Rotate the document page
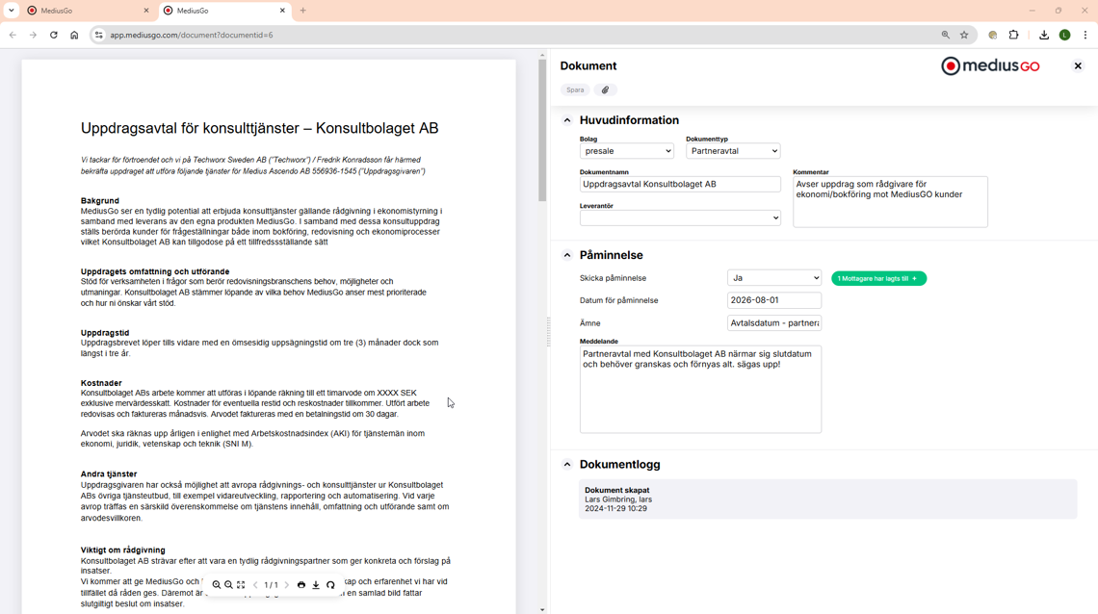This screenshot has height=614, width=1098. (330, 584)
